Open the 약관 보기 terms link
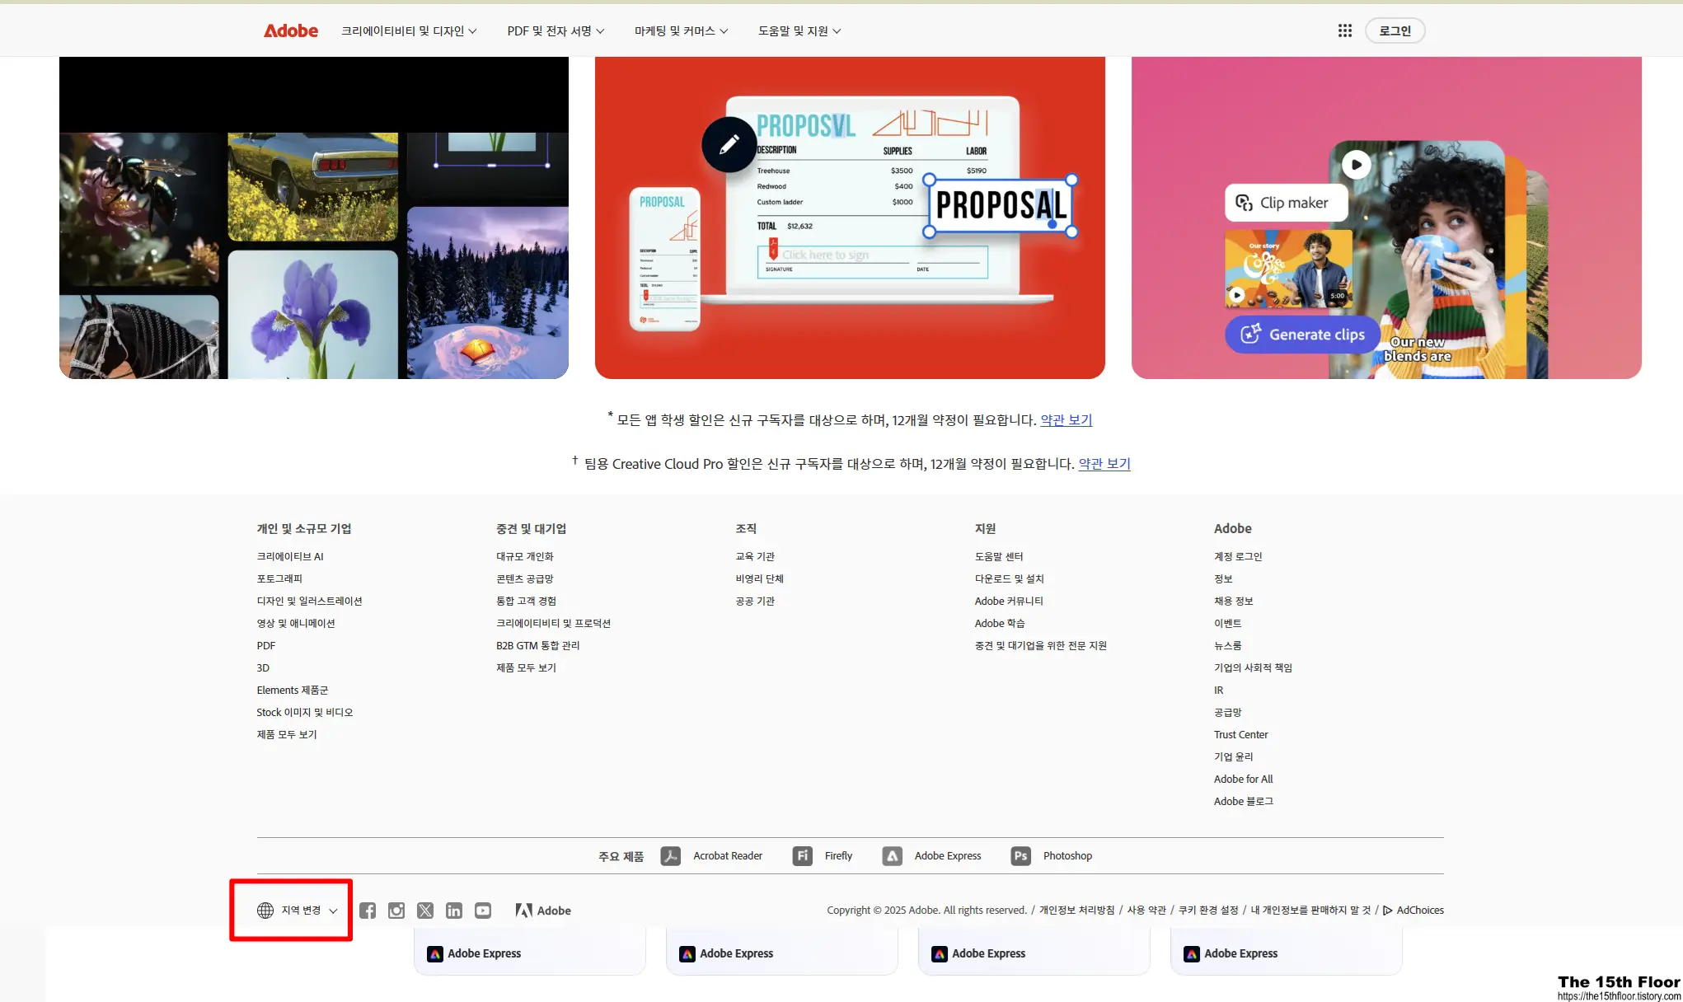This screenshot has width=1683, height=1002. pyautogui.click(x=1066, y=419)
